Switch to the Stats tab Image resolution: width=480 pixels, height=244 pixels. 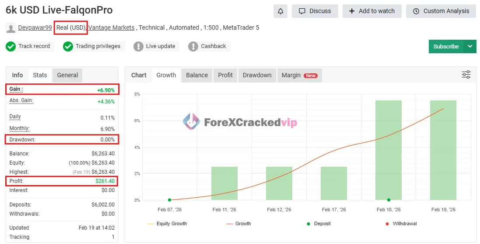40,75
